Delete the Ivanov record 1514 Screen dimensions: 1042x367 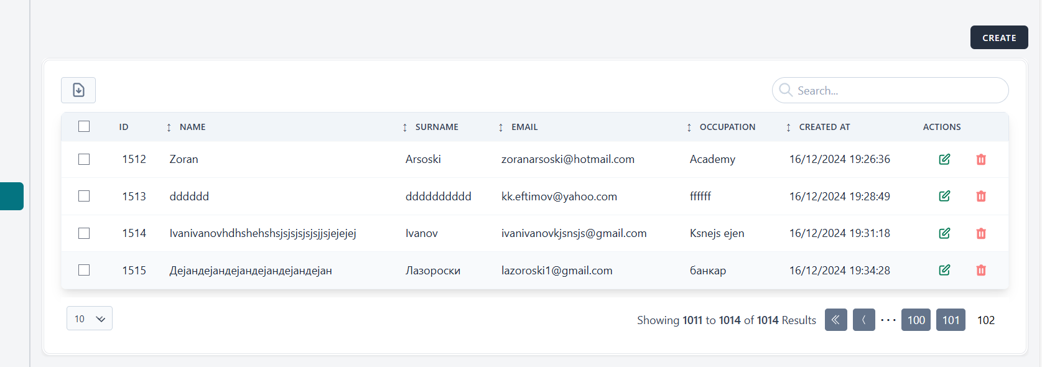click(x=980, y=233)
